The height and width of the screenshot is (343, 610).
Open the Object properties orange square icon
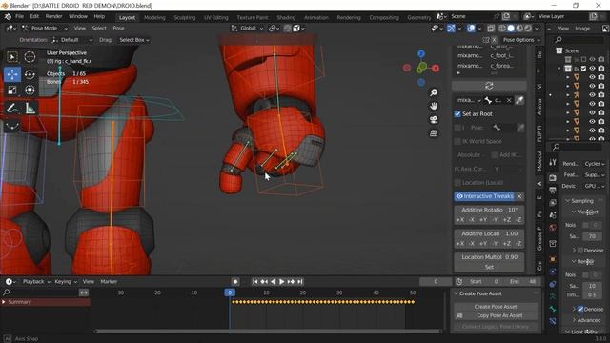(553, 259)
